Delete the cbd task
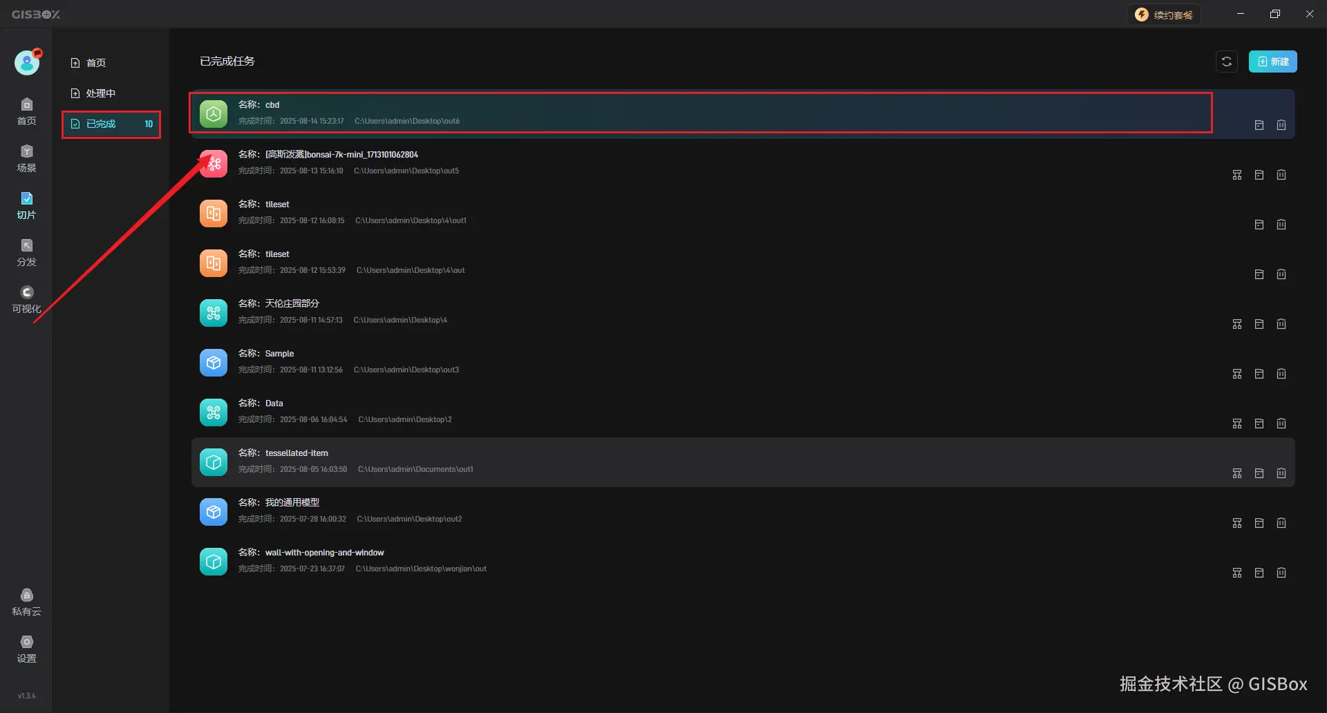 coord(1281,125)
